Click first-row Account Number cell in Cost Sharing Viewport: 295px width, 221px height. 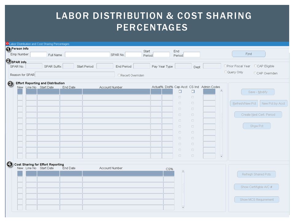(x=123, y=174)
